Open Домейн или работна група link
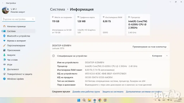184x103 pixels. coord(86,92)
